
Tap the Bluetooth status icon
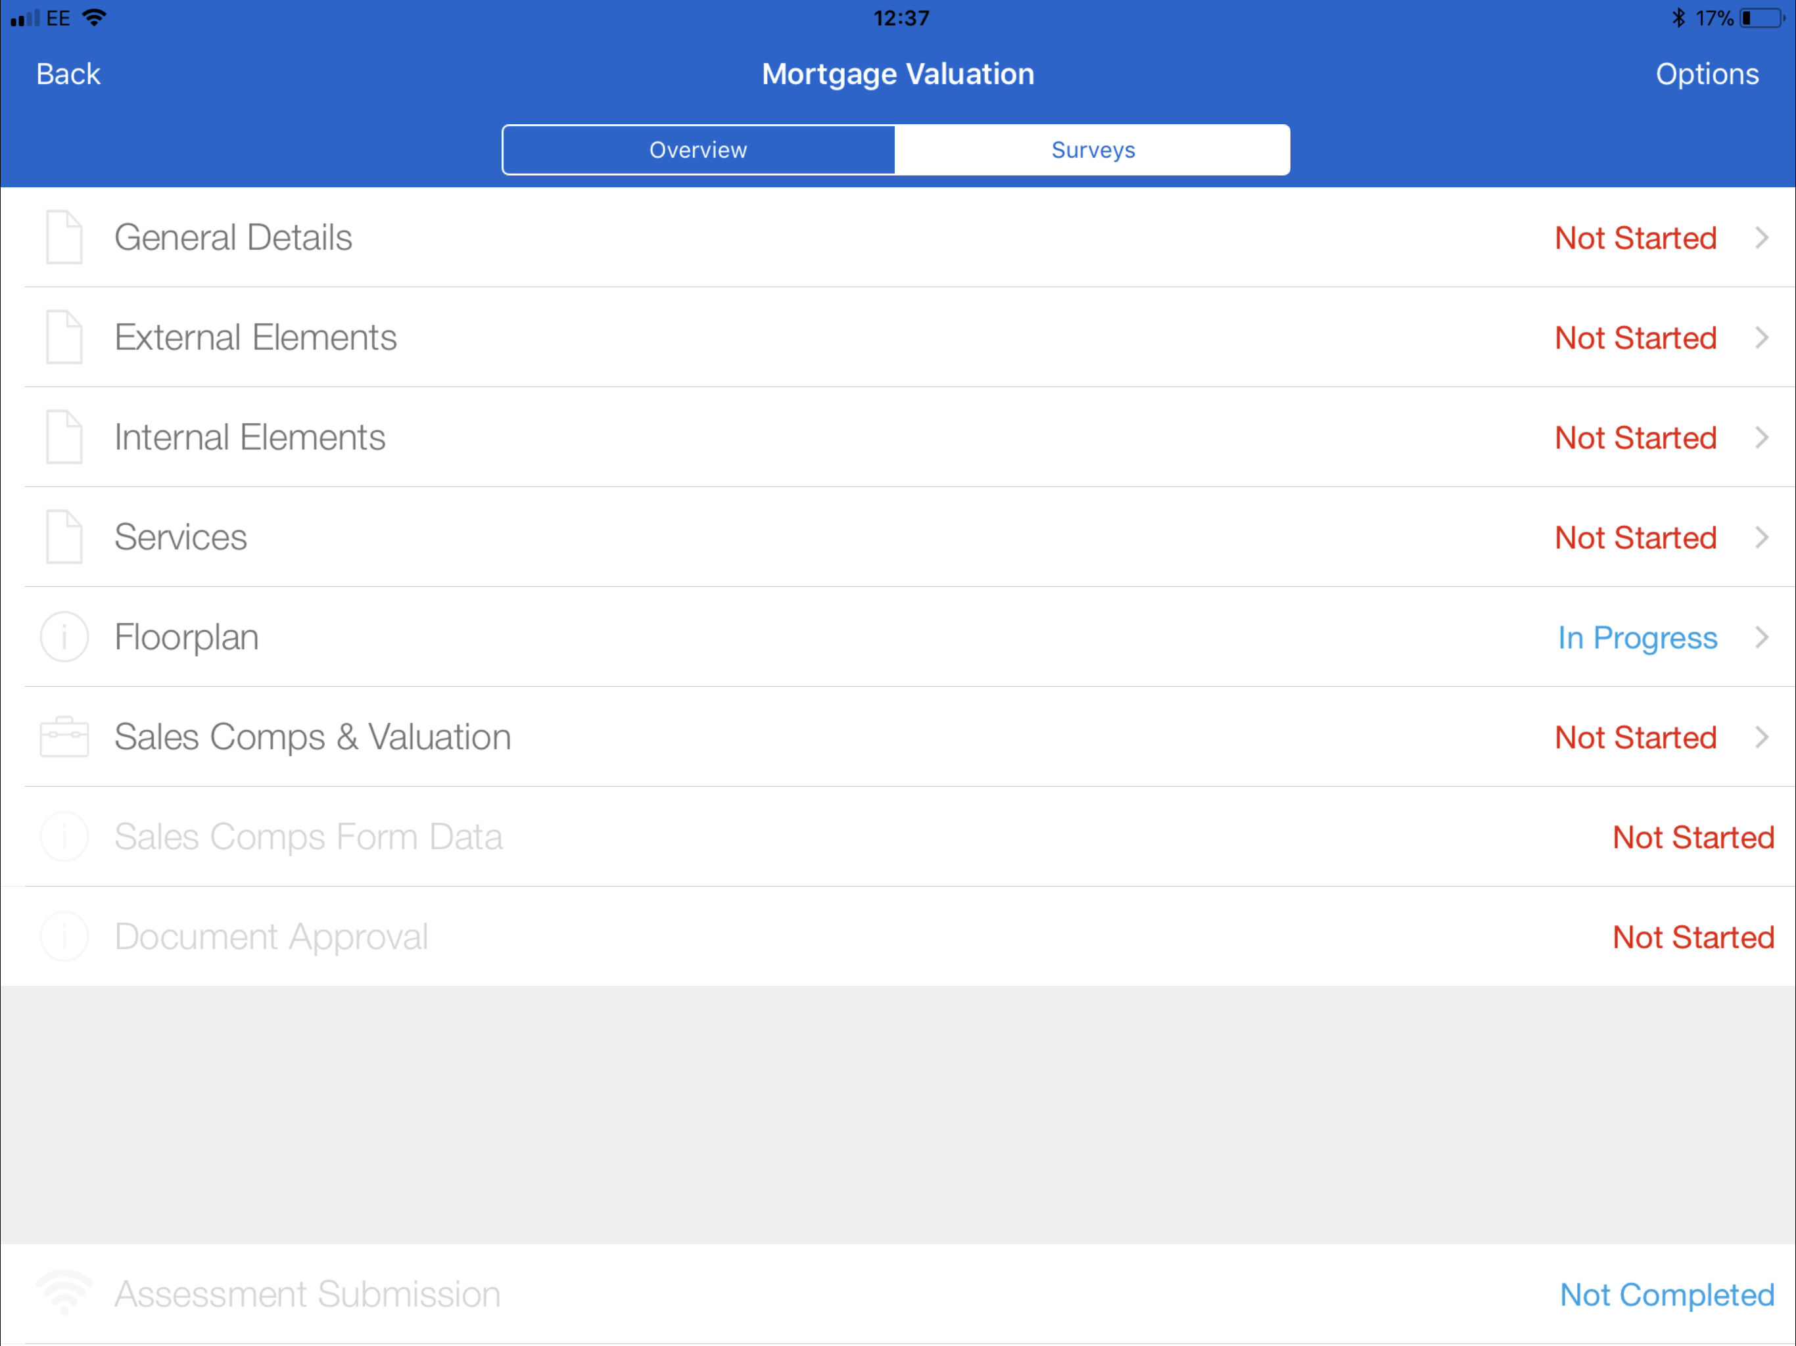[x=1678, y=18]
